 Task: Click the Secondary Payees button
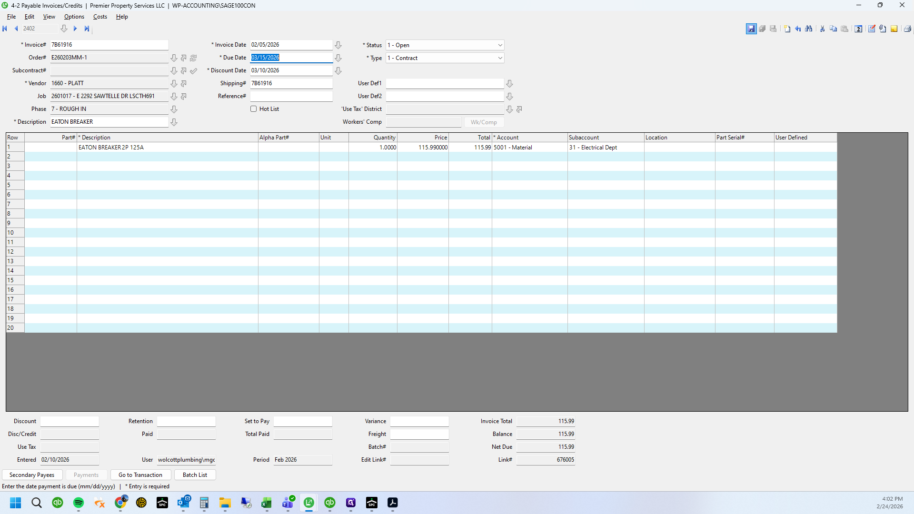click(x=32, y=475)
